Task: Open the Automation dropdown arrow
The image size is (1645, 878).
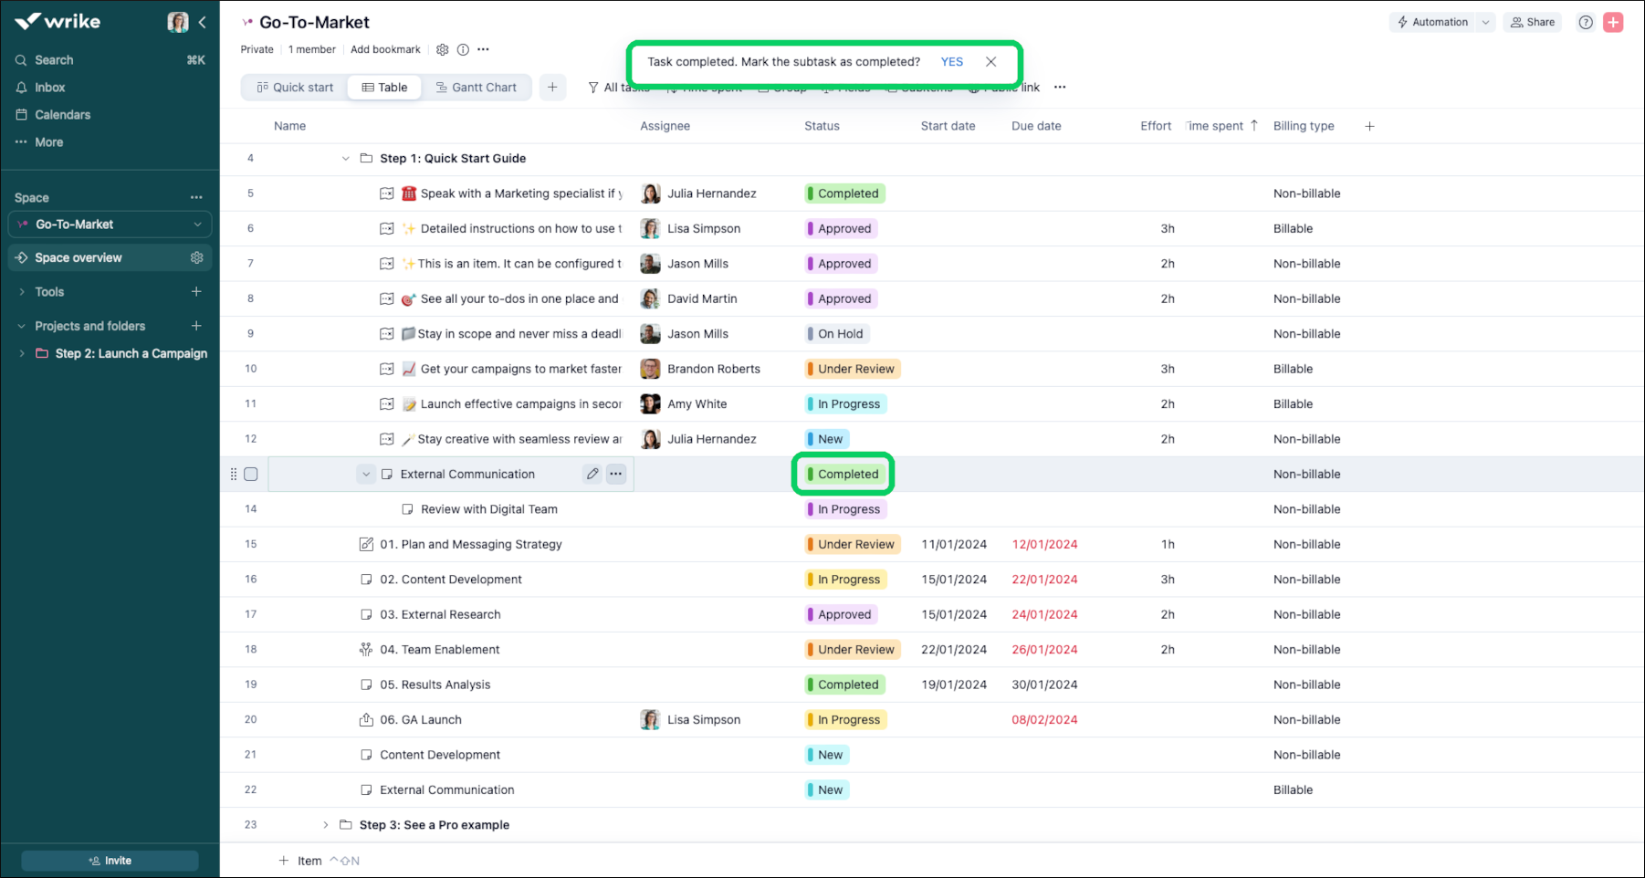Action: 1485,23
